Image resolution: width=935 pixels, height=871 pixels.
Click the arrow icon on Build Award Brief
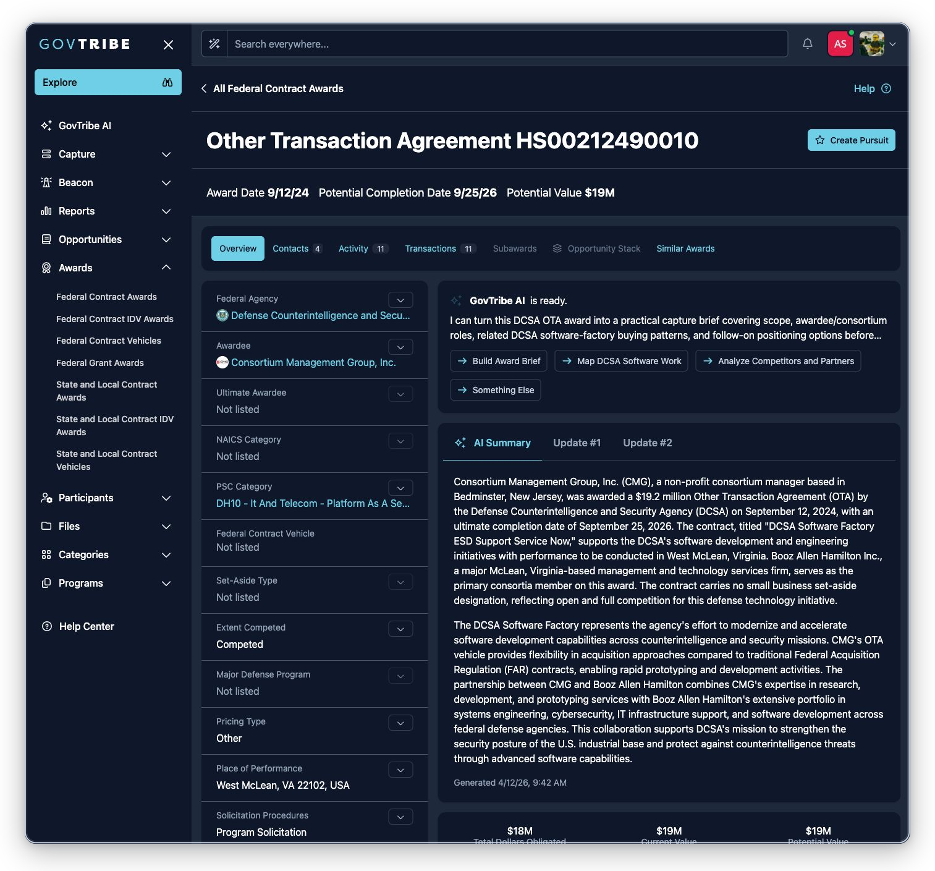pos(462,361)
